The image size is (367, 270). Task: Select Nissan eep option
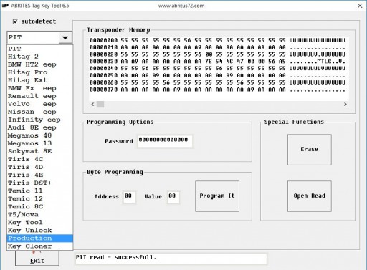pyautogui.click(x=39, y=112)
